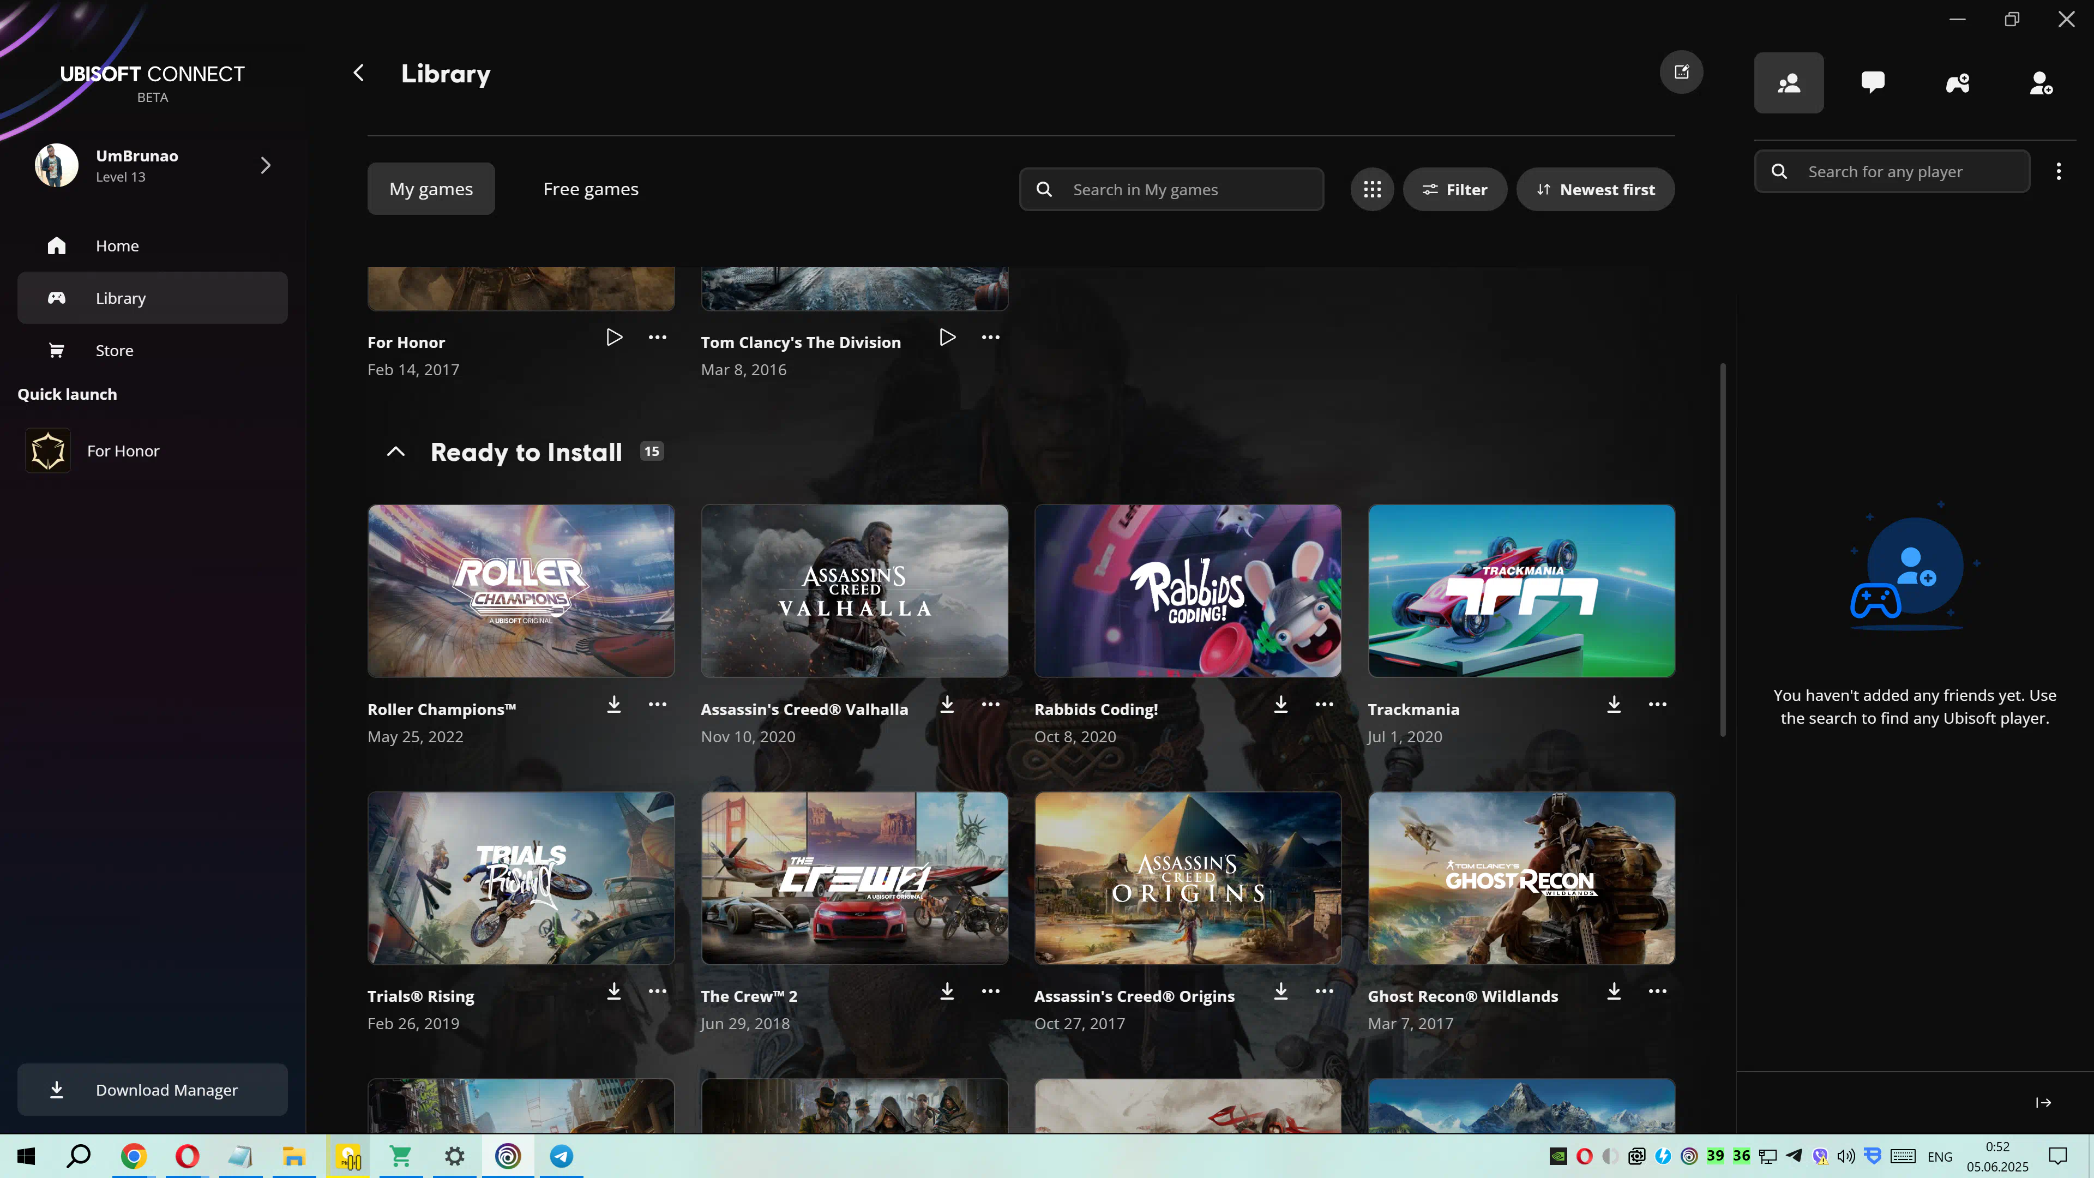Switch to grid view layout icon
The width and height of the screenshot is (2094, 1178).
pos(1372,189)
